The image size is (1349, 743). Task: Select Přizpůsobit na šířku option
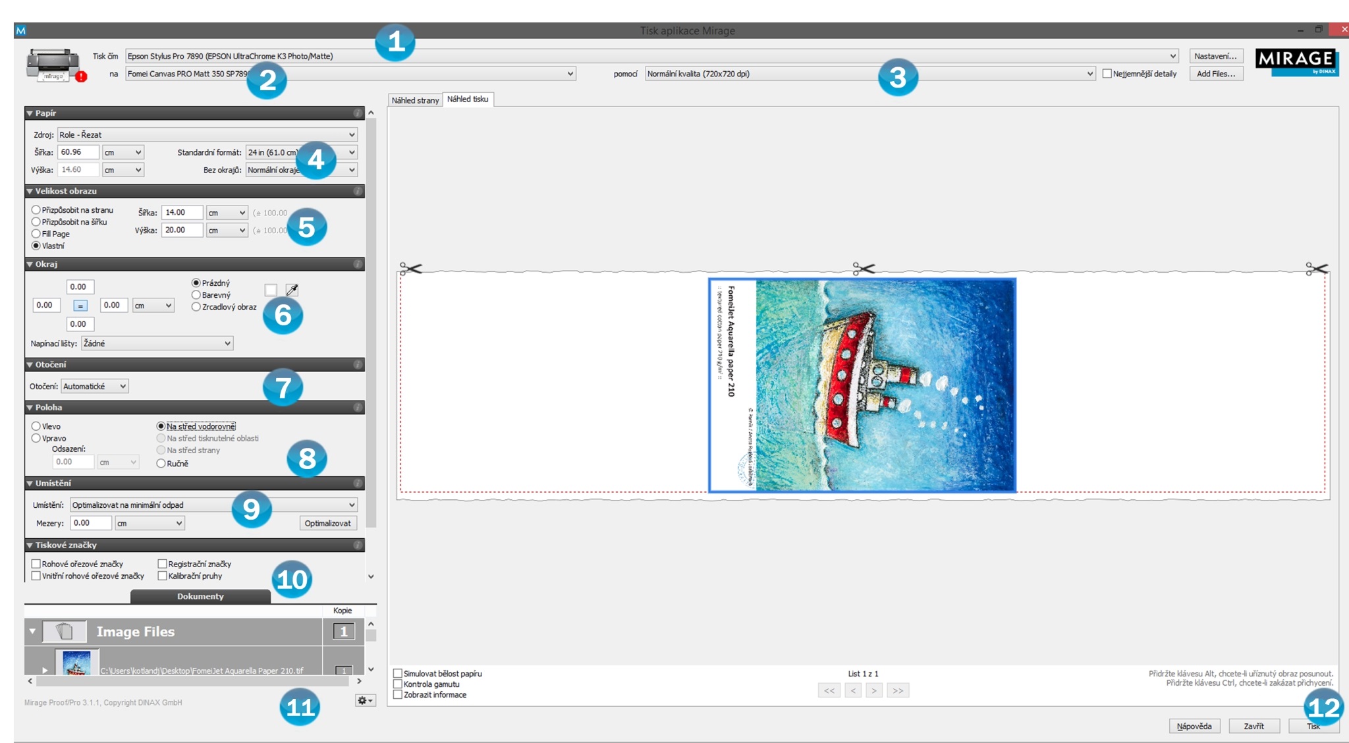[36, 222]
